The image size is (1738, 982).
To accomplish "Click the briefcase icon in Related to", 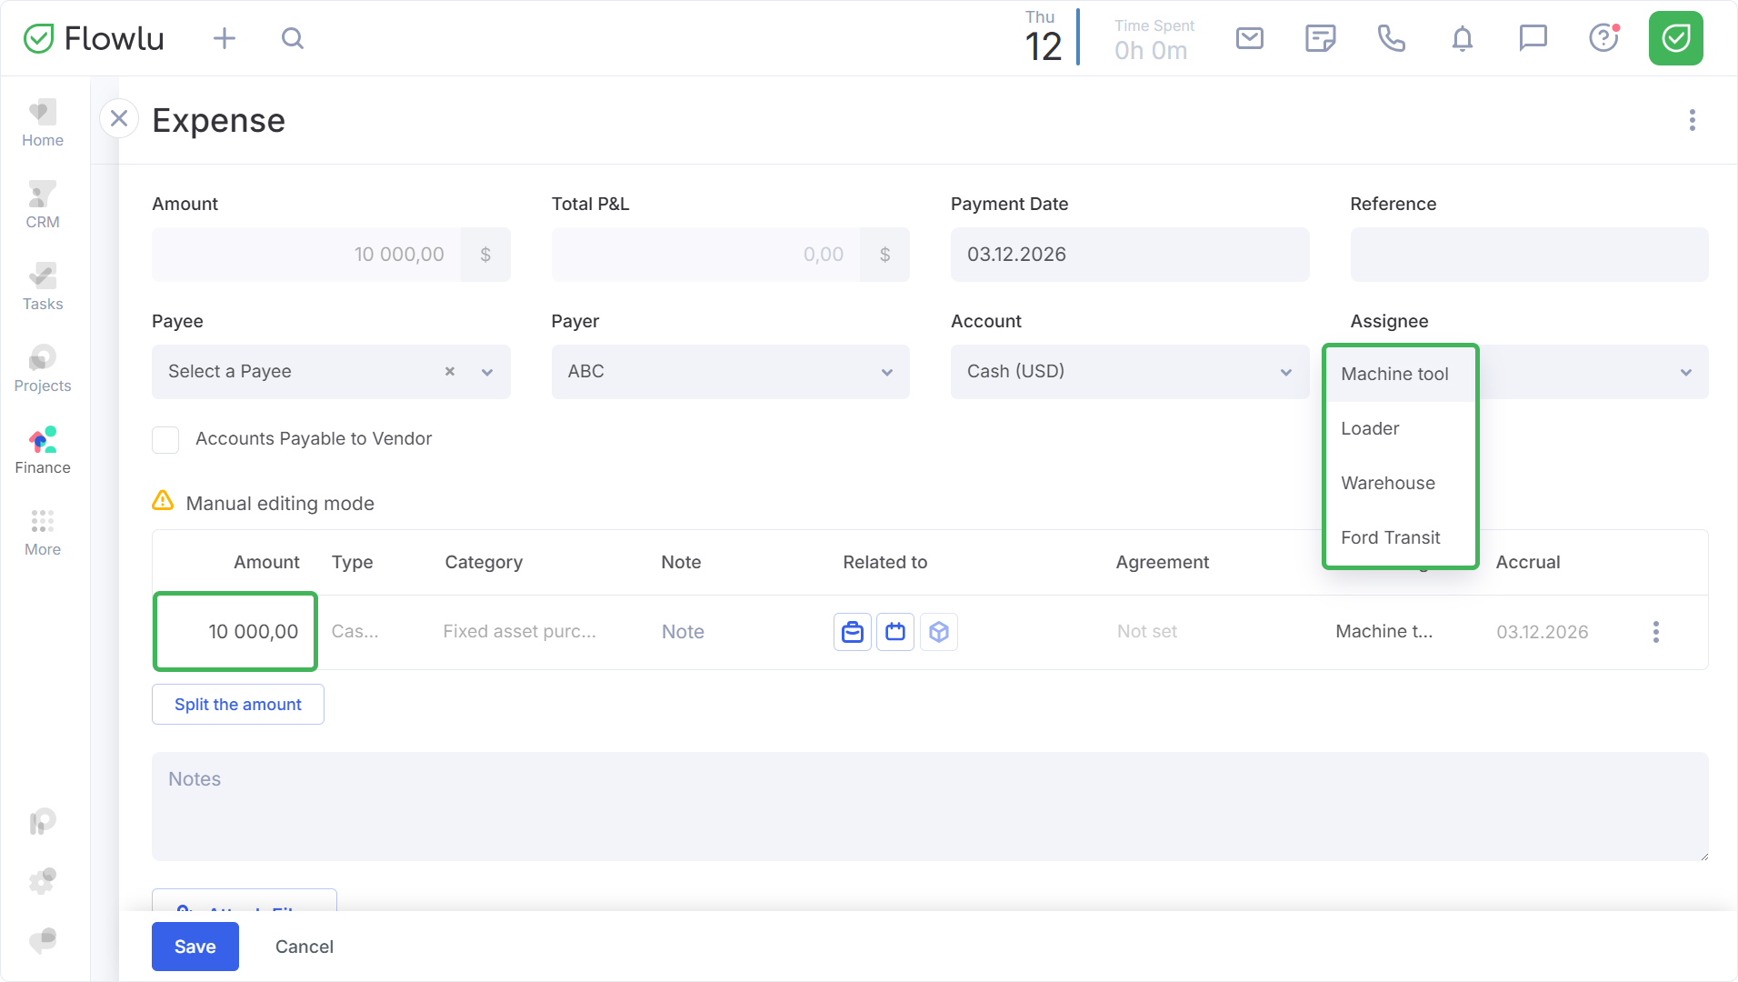I will 852,632.
